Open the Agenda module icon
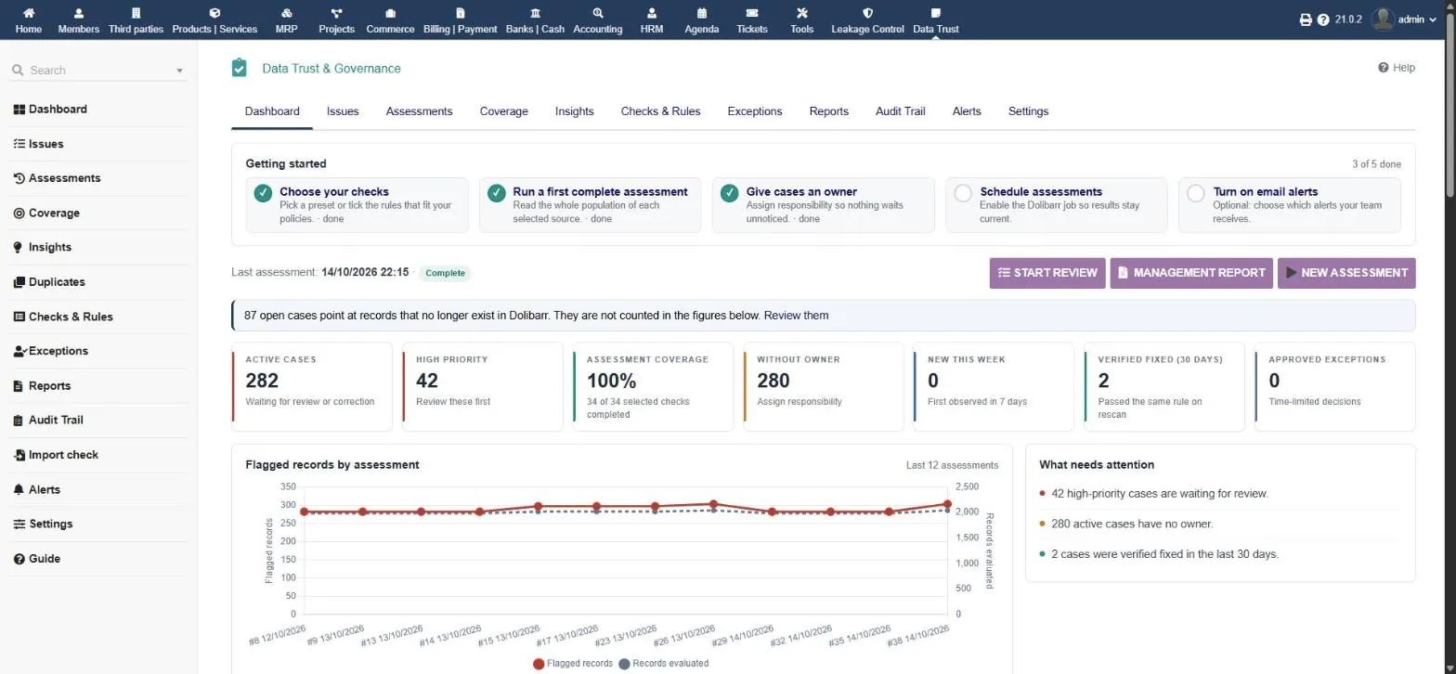This screenshot has width=1456, height=674. pos(701,14)
